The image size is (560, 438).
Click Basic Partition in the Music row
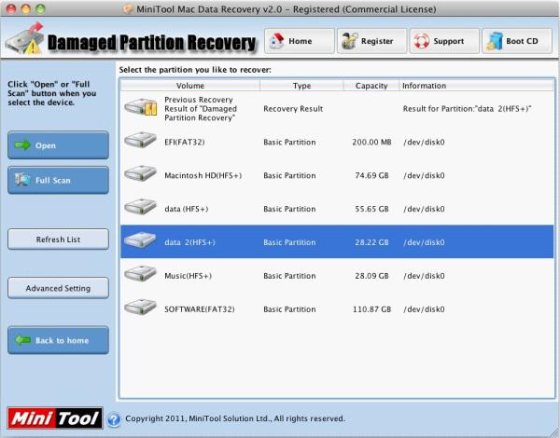click(289, 276)
